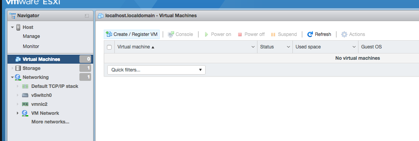The height and width of the screenshot is (141, 419).
Task: Collapse the Navigator panel via minimize icon
Action: [87, 16]
